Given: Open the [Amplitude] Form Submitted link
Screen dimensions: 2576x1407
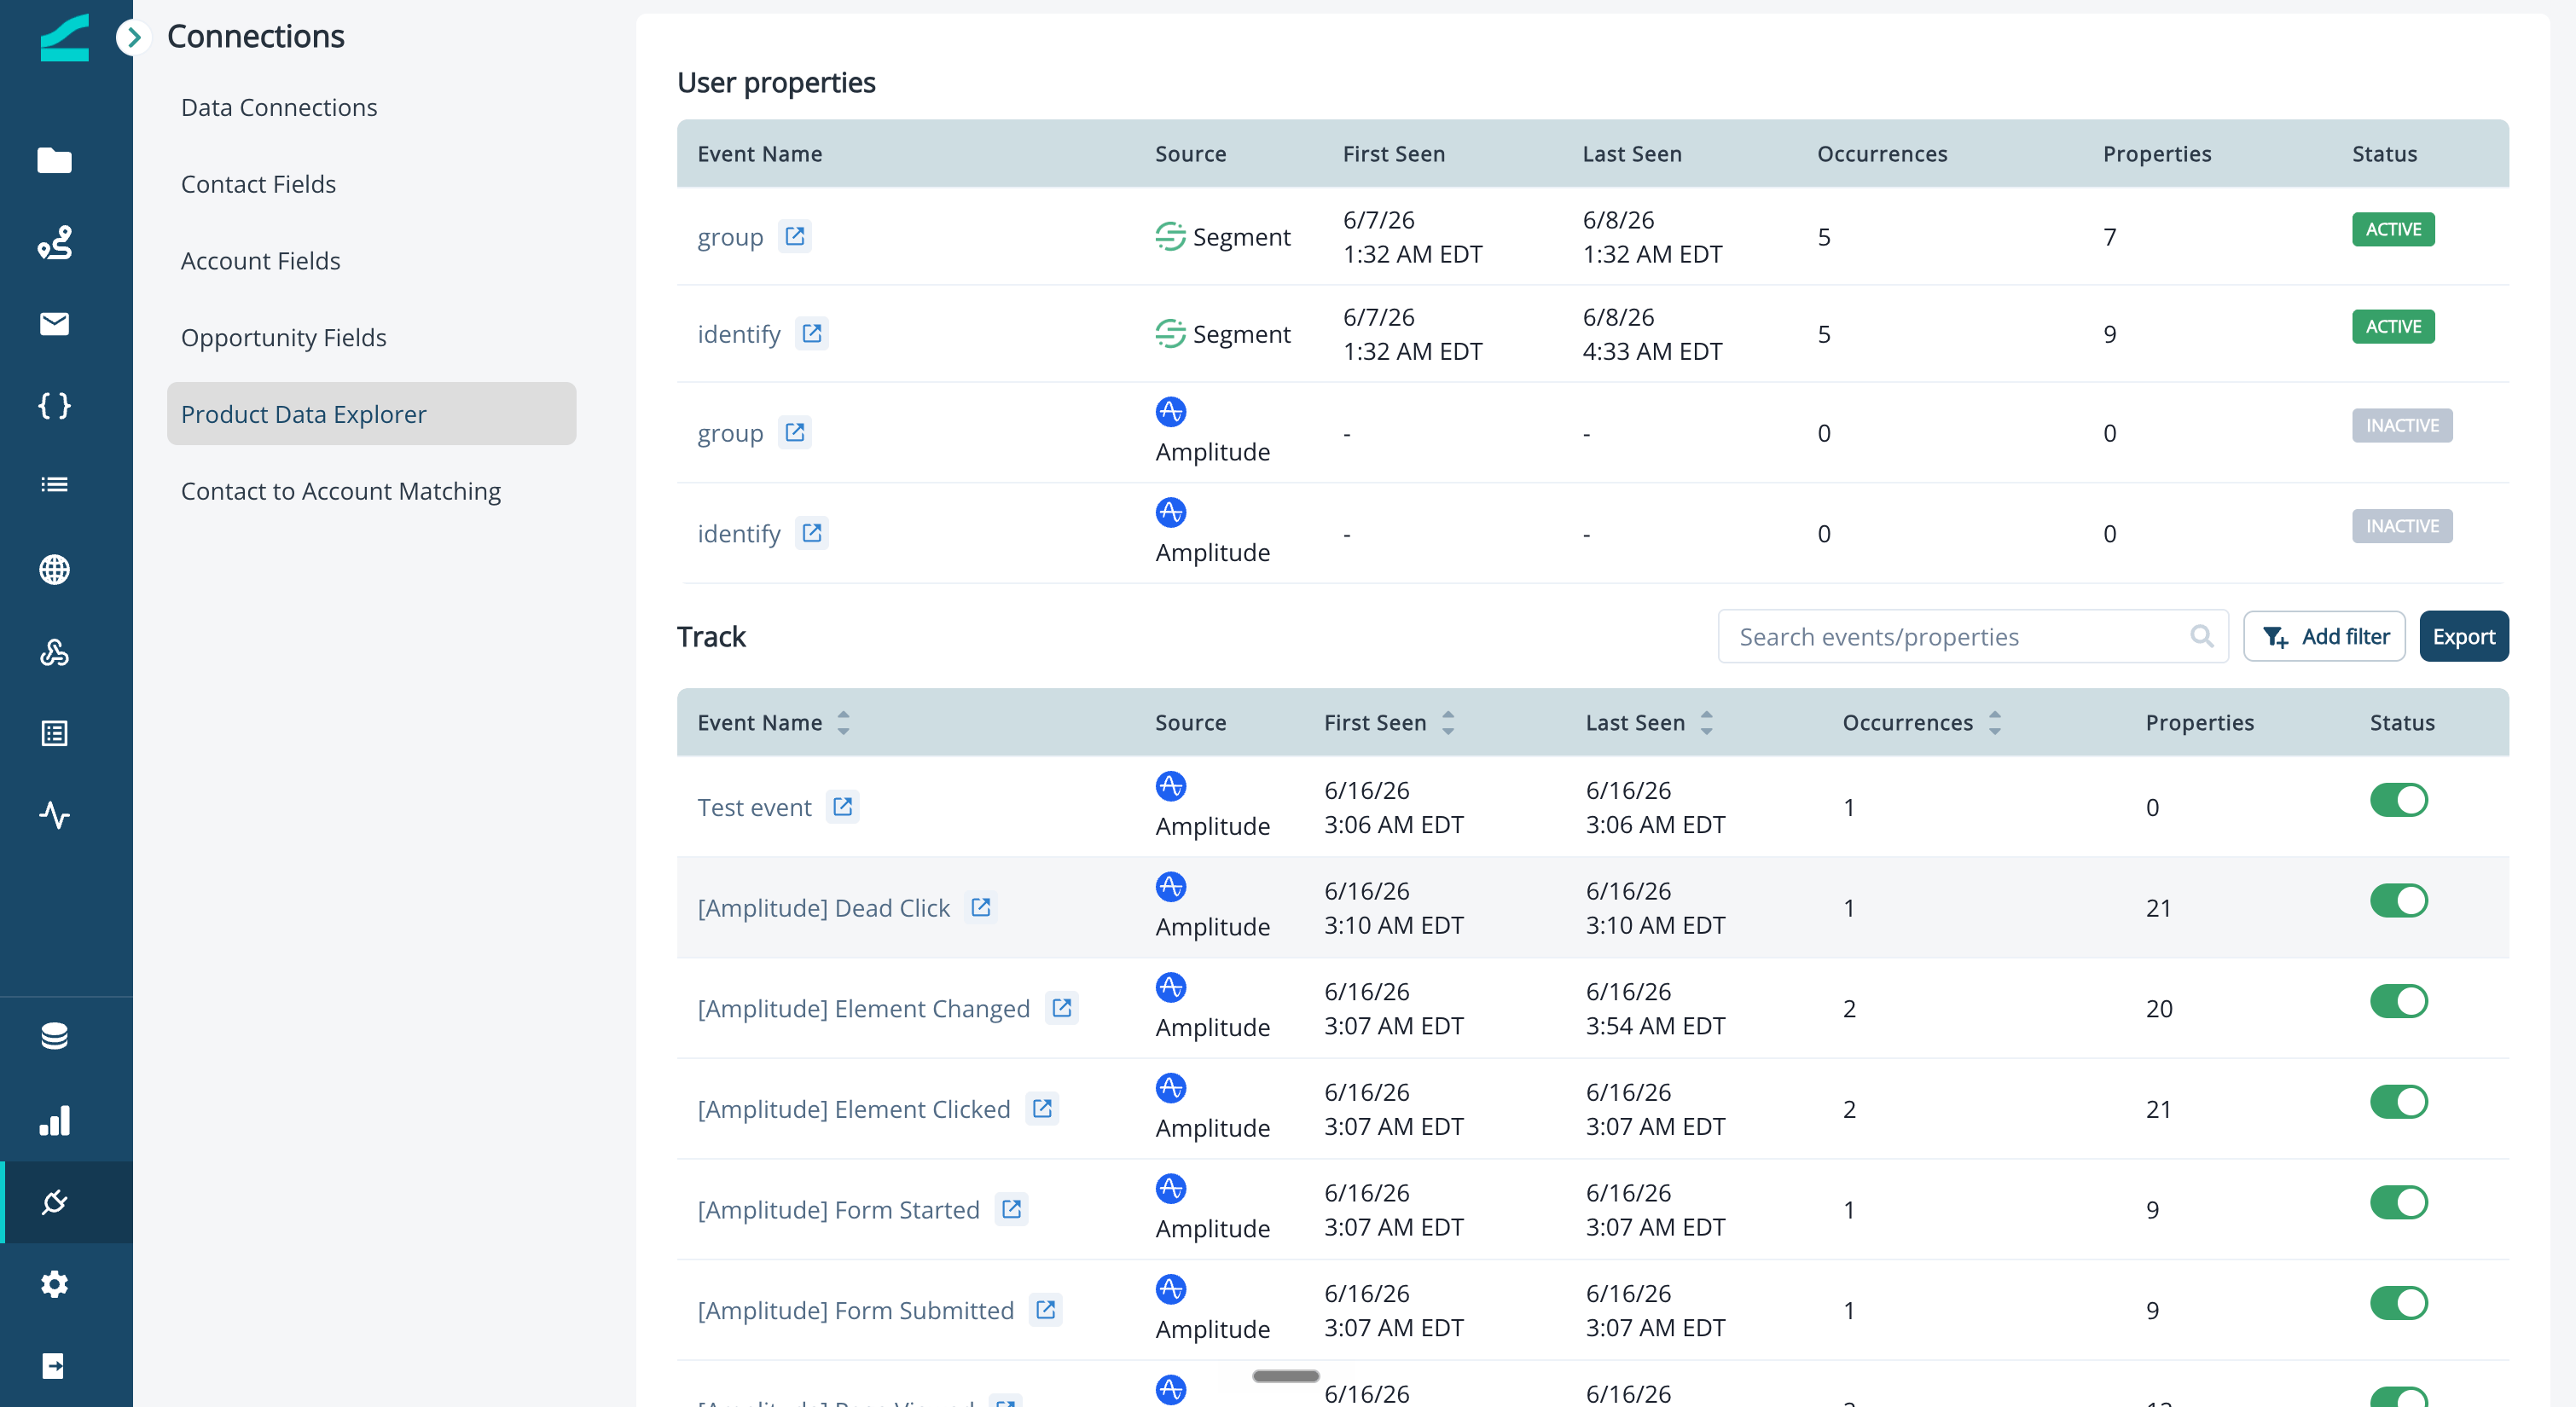Looking at the screenshot, I should 855,1310.
